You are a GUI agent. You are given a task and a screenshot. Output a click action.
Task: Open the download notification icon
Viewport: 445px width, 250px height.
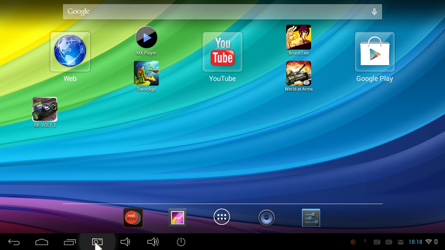[365, 242]
